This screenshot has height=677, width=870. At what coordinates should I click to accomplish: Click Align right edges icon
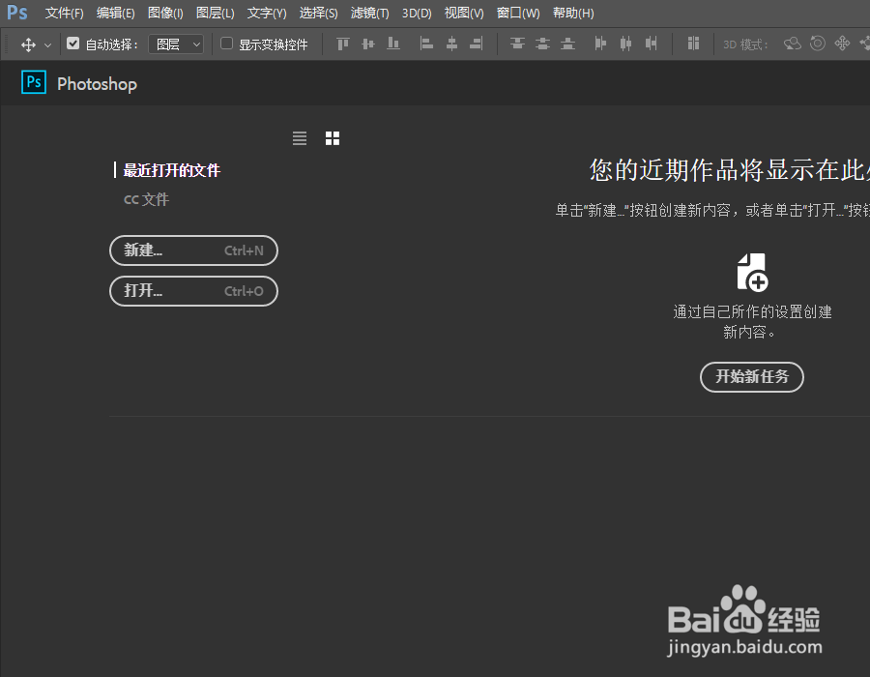[x=477, y=44]
